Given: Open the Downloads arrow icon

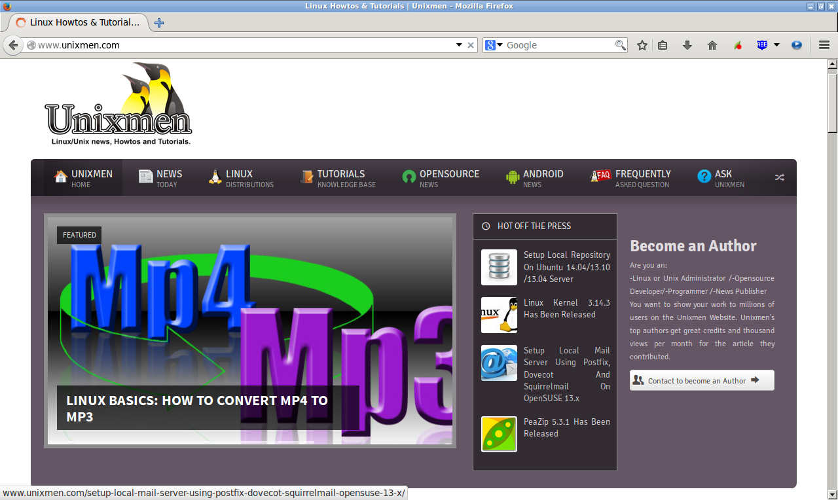Looking at the screenshot, I should 687,45.
